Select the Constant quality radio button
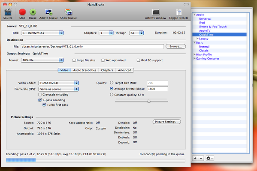This screenshot has width=257, height=171. [x=112, y=95]
